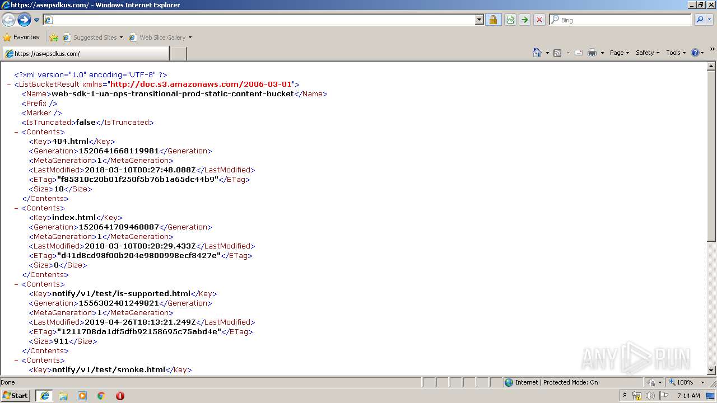Click the RSS Feeds icon
The height and width of the screenshot is (403, 717).
click(x=557, y=53)
